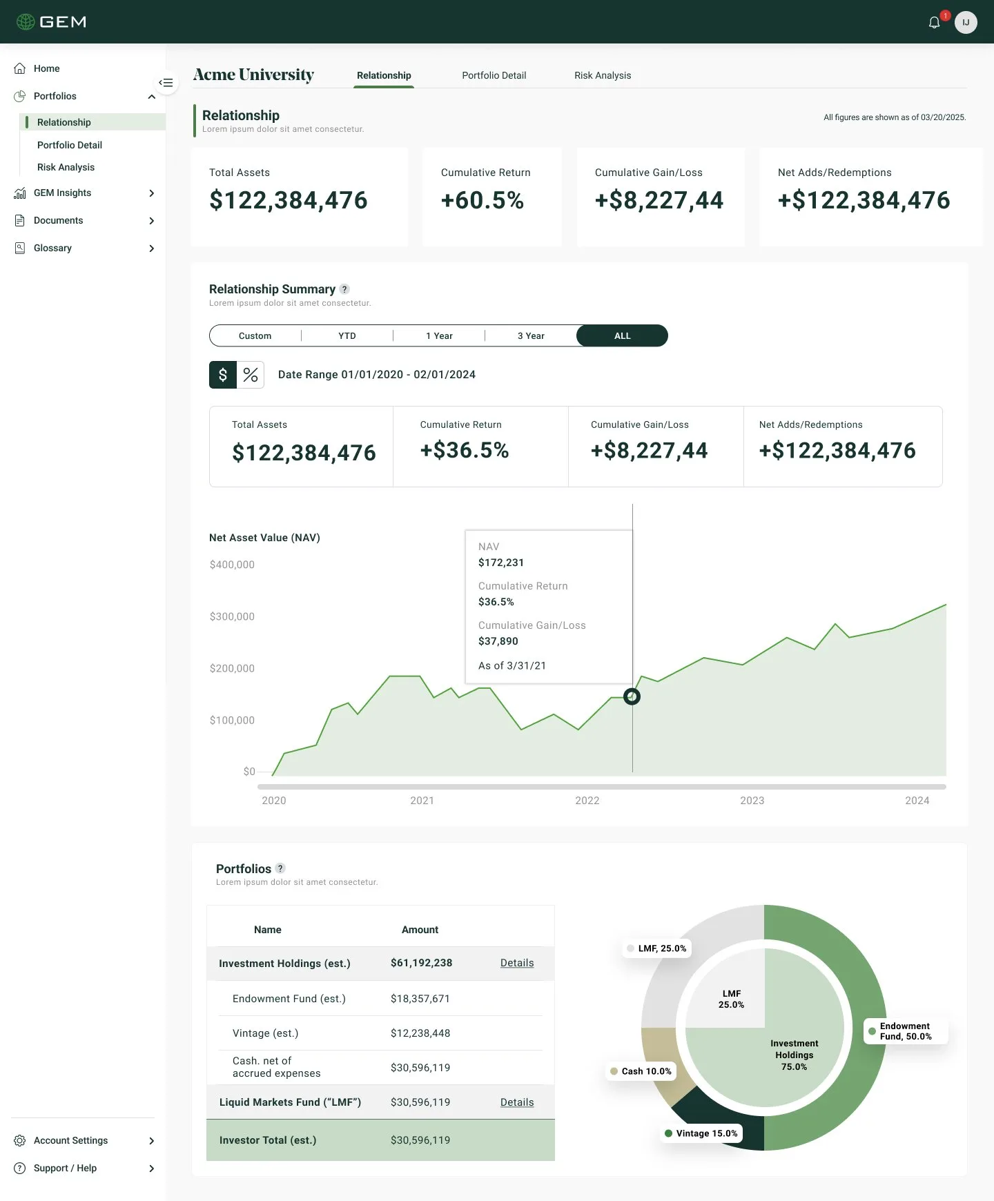The height and width of the screenshot is (1201, 994).
Task: Open the notifications bell
Action: coord(934,22)
